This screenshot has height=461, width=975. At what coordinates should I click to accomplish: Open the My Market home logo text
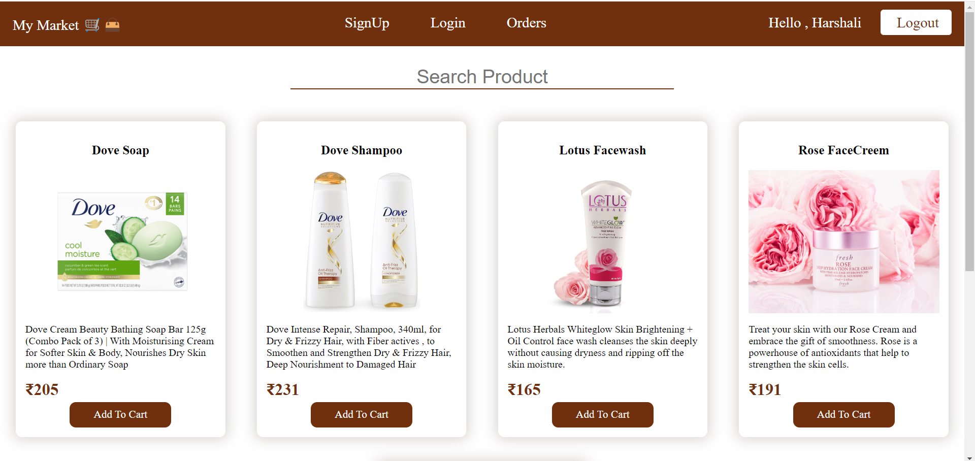click(x=46, y=25)
